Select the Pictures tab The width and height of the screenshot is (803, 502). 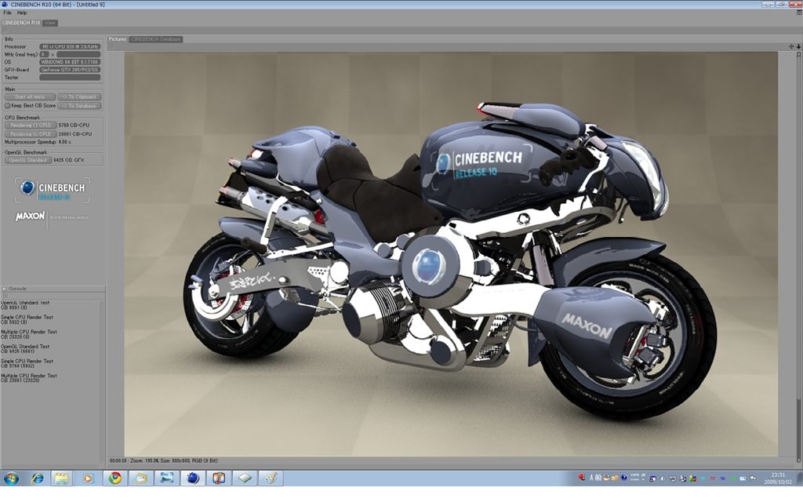[118, 39]
